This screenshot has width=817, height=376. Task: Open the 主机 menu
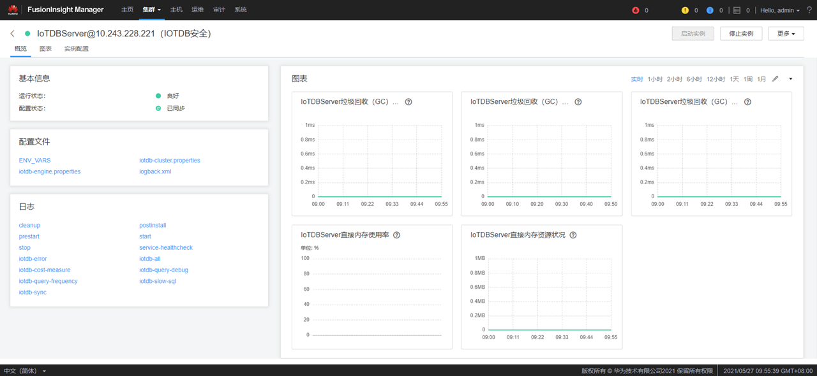(x=177, y=10)
